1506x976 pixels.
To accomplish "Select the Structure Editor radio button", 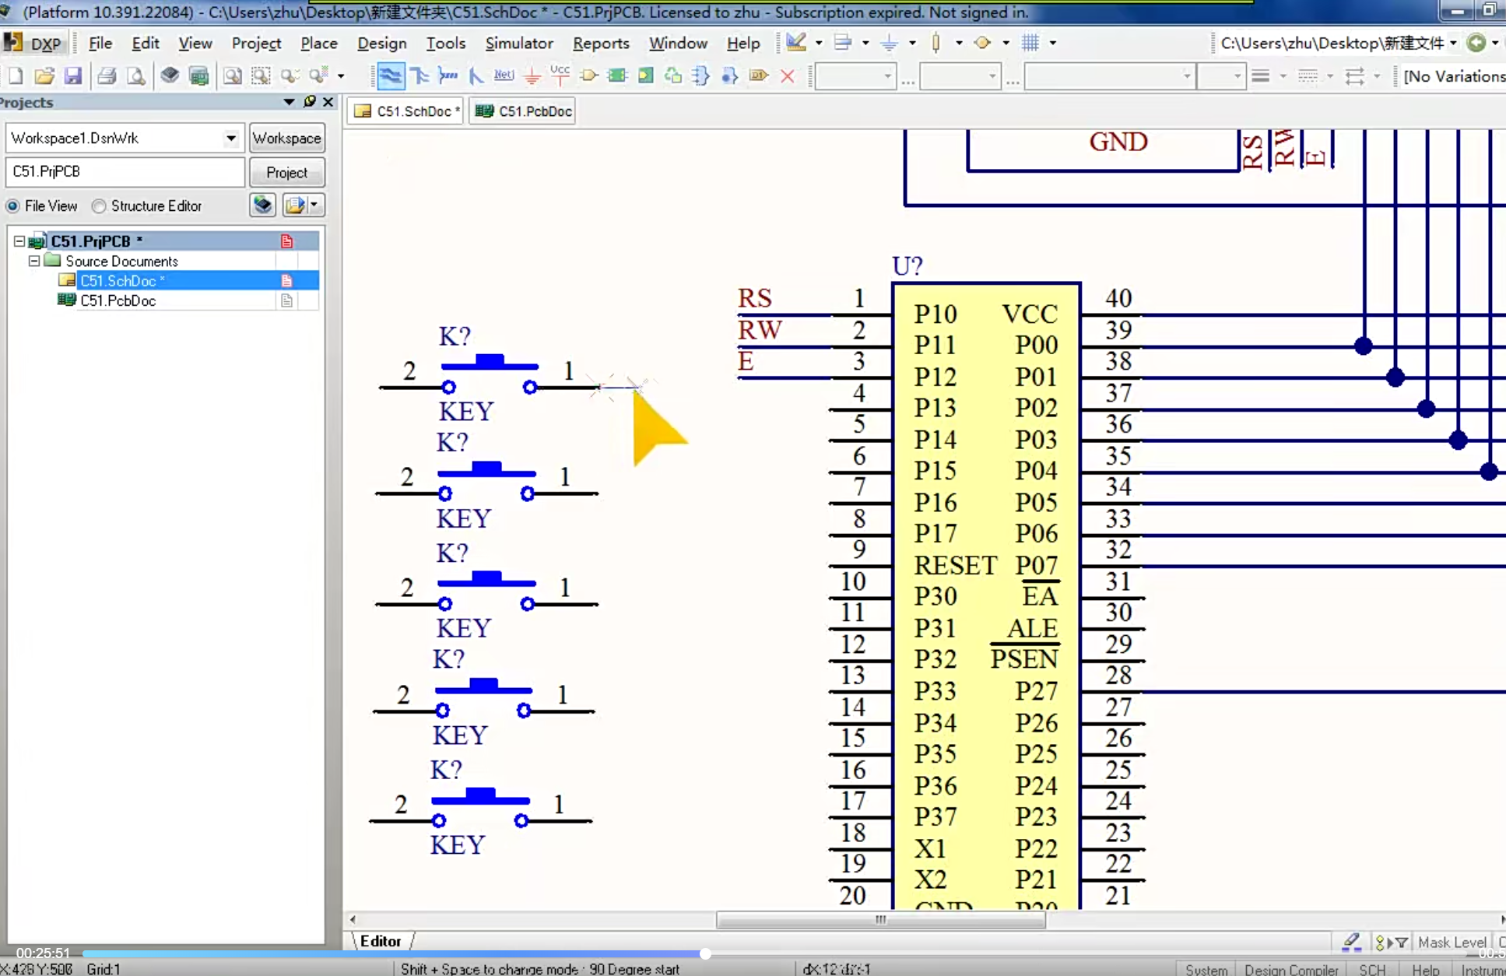I will pos(99,206).
